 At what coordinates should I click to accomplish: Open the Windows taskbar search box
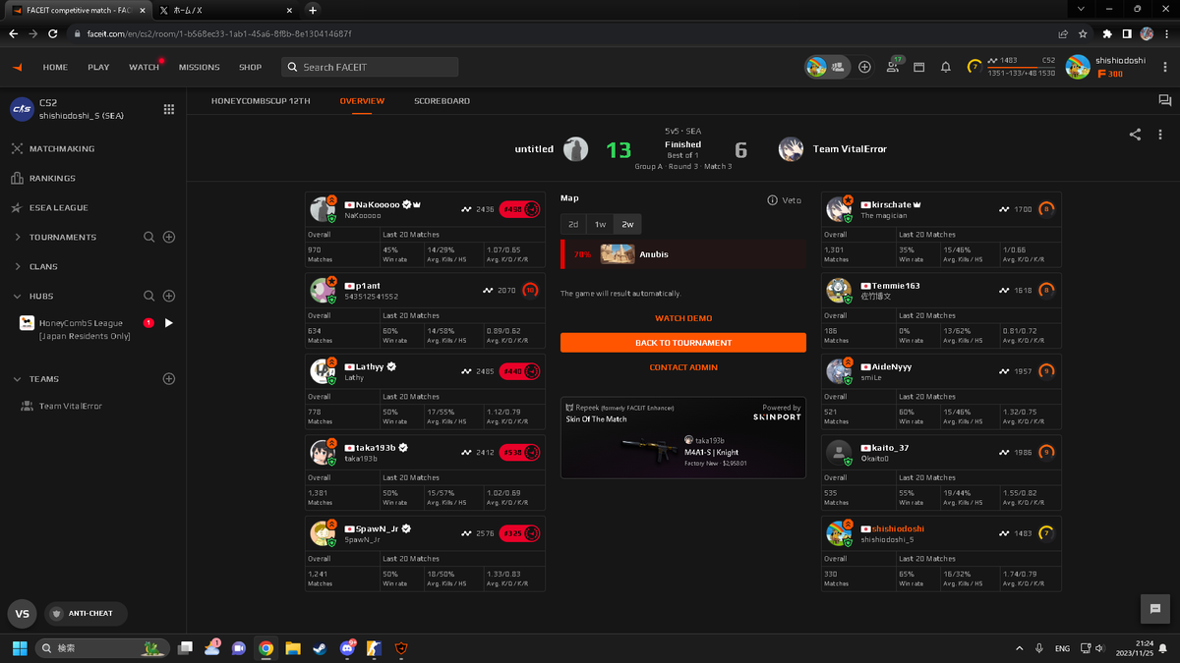click(x=101, y=648)
